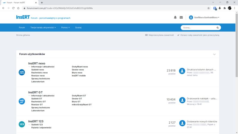This screenshot has width=238, height=134.
Task: Open the Struktura kolumn danych post
Action: [201, 70]
